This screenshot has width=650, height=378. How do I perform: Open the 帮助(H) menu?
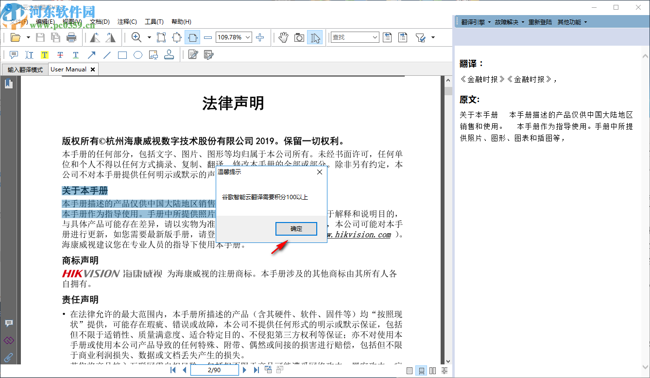coord(181,22)
